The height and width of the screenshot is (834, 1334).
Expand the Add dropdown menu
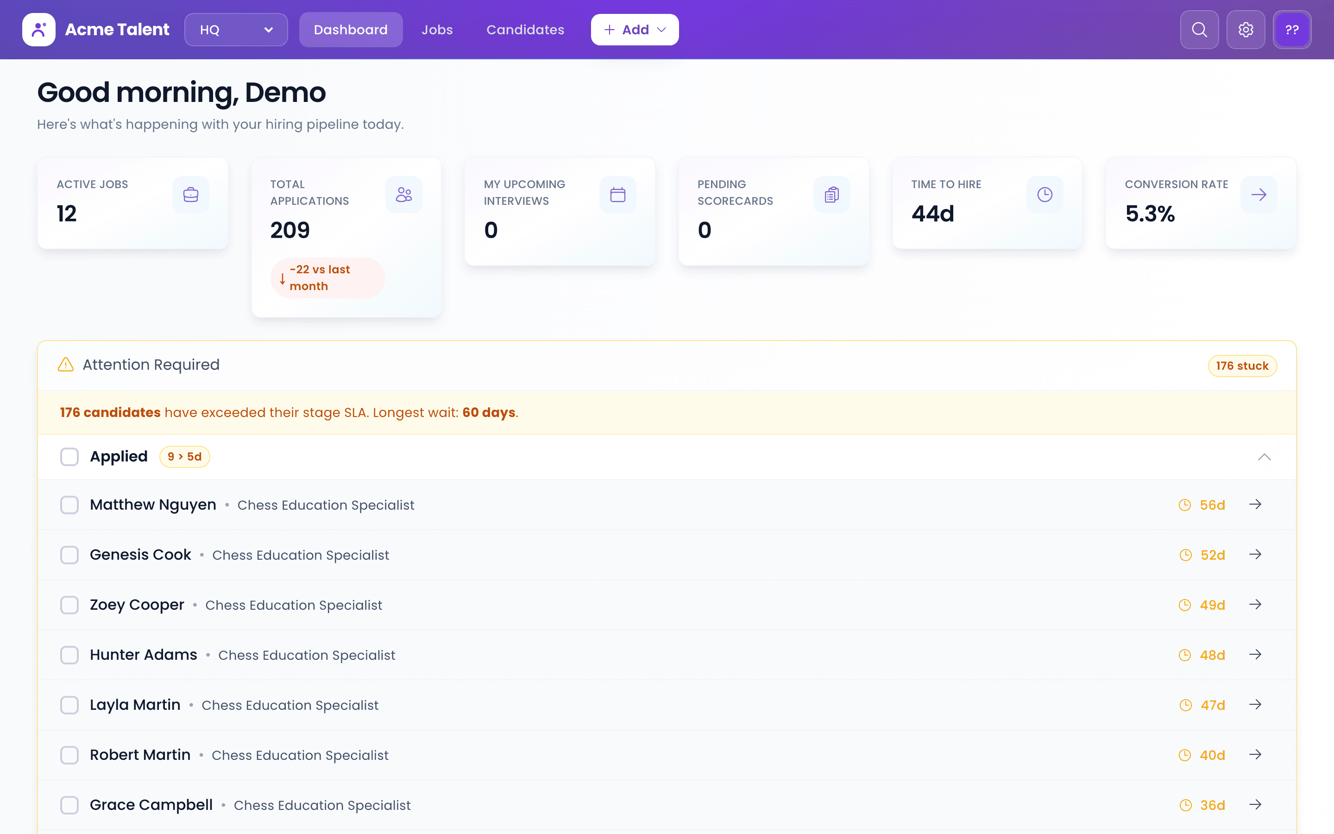tap(635, 30)
